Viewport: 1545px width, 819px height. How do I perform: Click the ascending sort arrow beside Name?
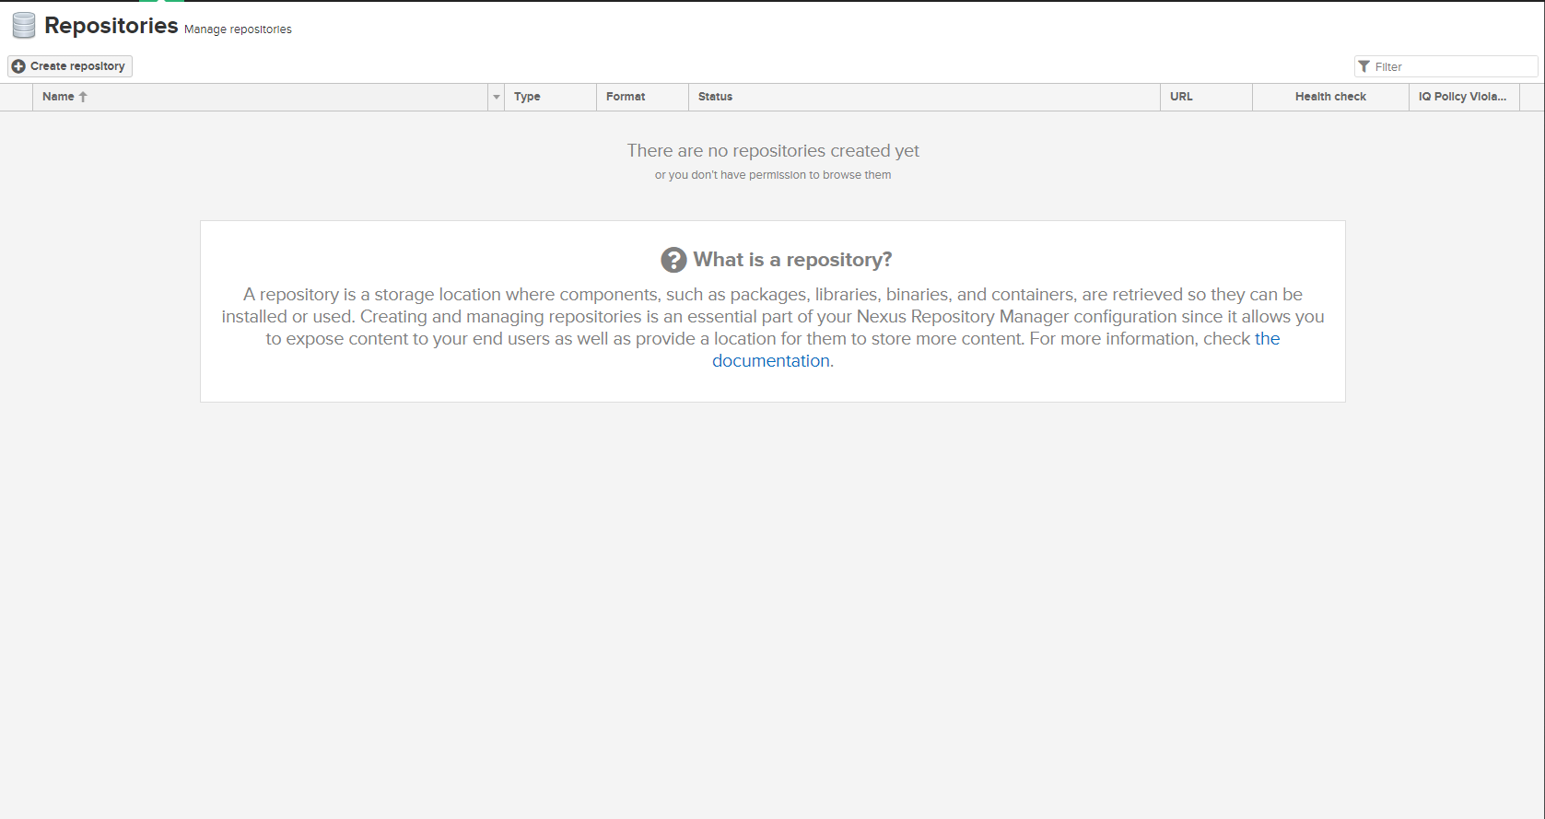(x=83, y=97)
